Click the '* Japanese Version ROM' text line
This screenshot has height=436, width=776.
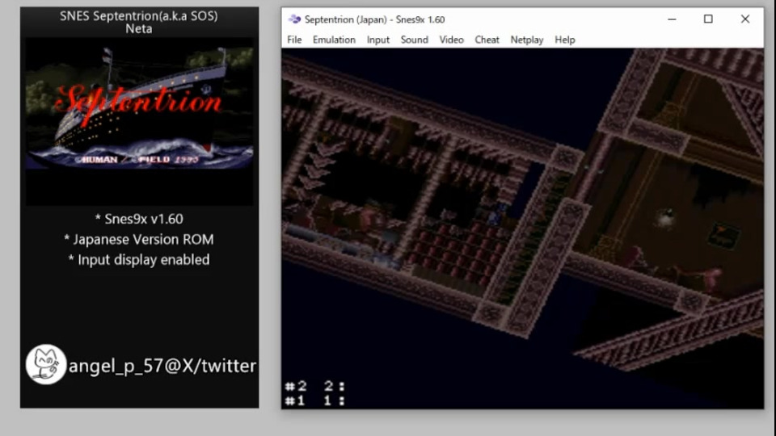(139, 239)
